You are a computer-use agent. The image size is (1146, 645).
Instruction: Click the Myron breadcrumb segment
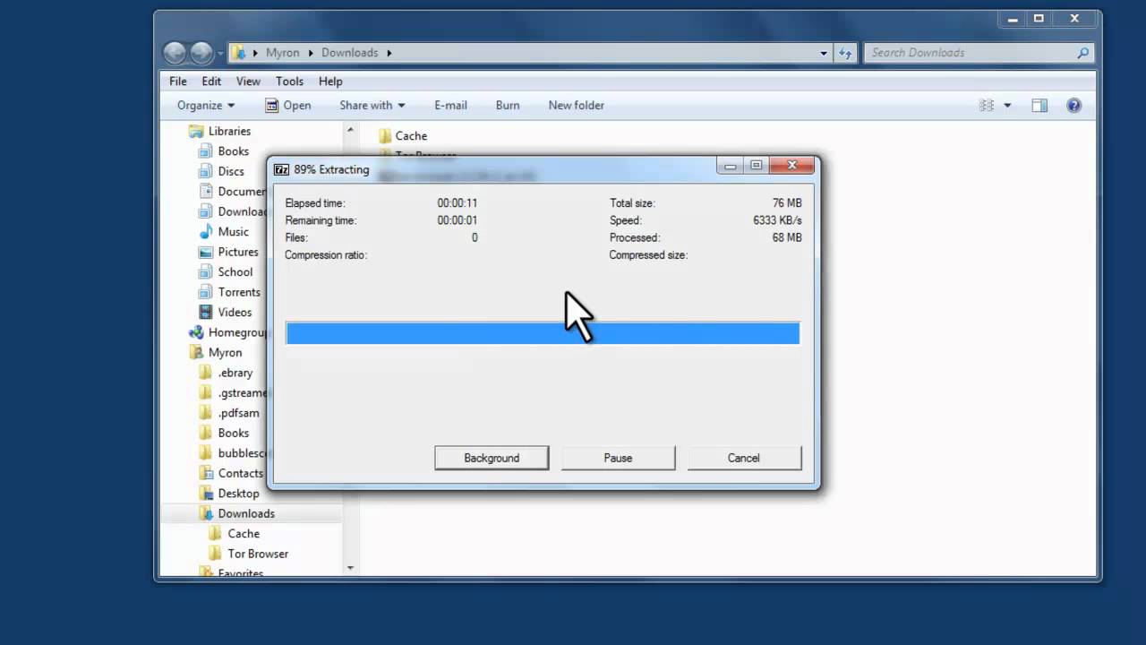pos(283,53)
